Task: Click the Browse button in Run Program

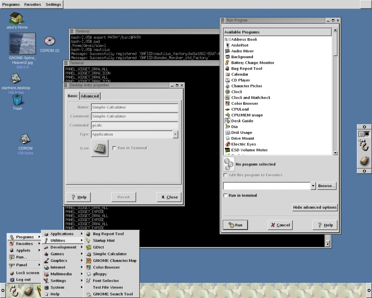Action: pos(326,186)
